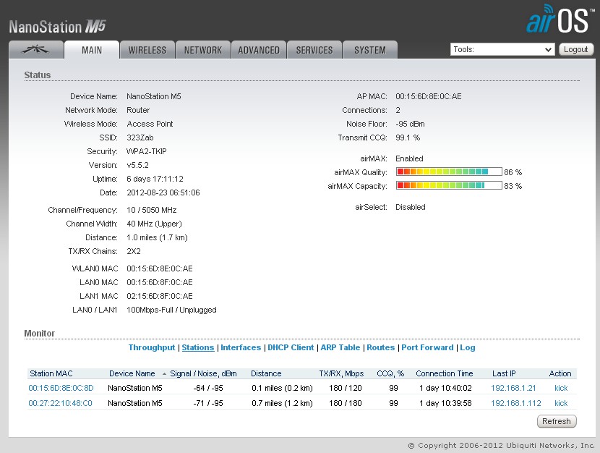Image resolution: width=600 pixels, height=453 pixels.
Task: Open the ADVANCED tab
Action: click(259, 50)
